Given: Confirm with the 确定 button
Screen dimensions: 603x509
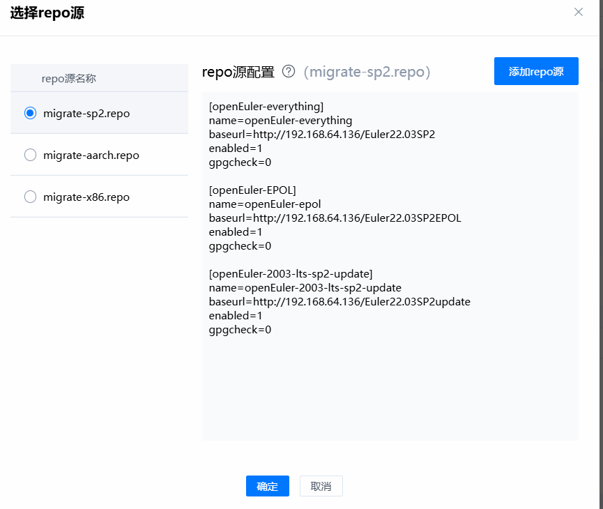Looking at the screenshot, I should 267,486.
